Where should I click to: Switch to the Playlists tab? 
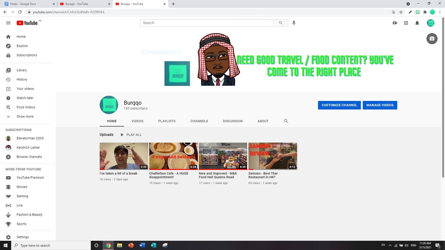[x=167, y=121]
